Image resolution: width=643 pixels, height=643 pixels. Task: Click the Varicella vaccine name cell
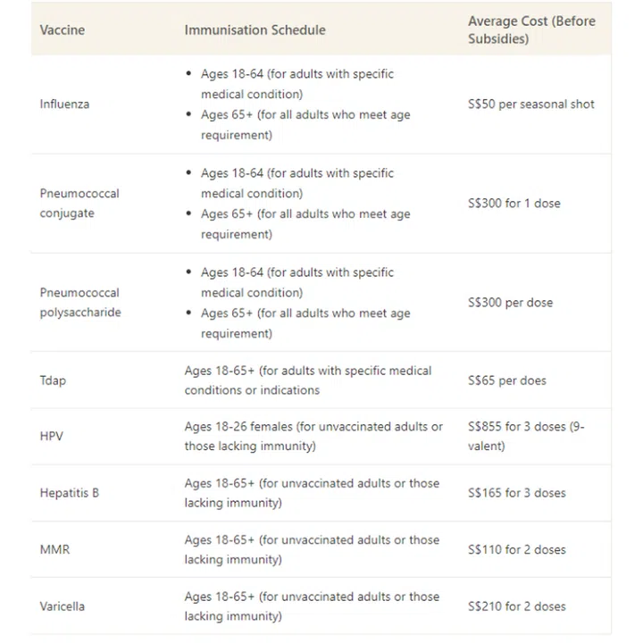(63, 606)
